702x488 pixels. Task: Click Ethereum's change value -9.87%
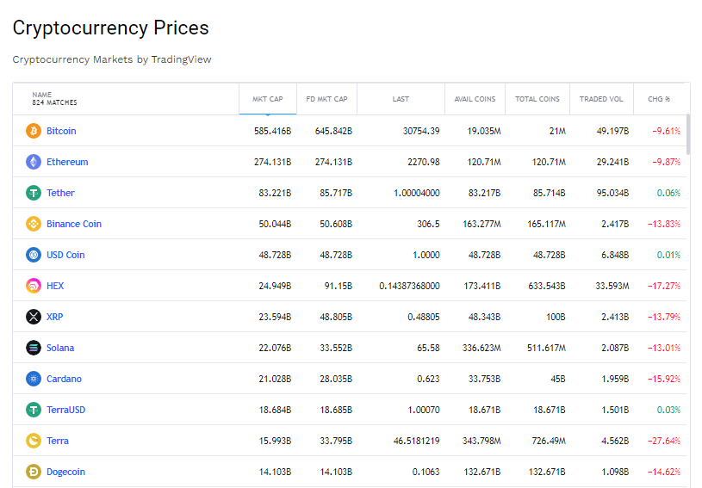[666, 162]
